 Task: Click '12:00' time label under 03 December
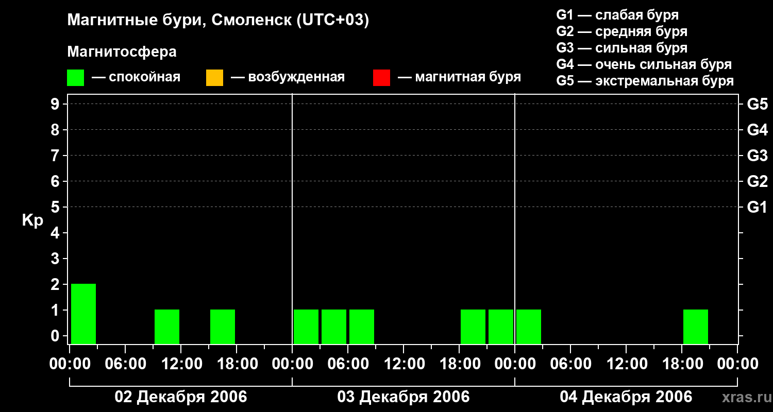[404, 365]
